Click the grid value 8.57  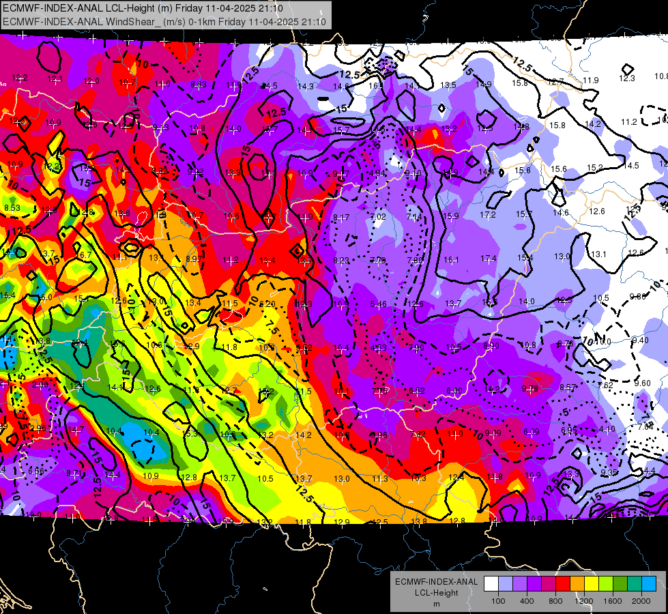point(568,387)
